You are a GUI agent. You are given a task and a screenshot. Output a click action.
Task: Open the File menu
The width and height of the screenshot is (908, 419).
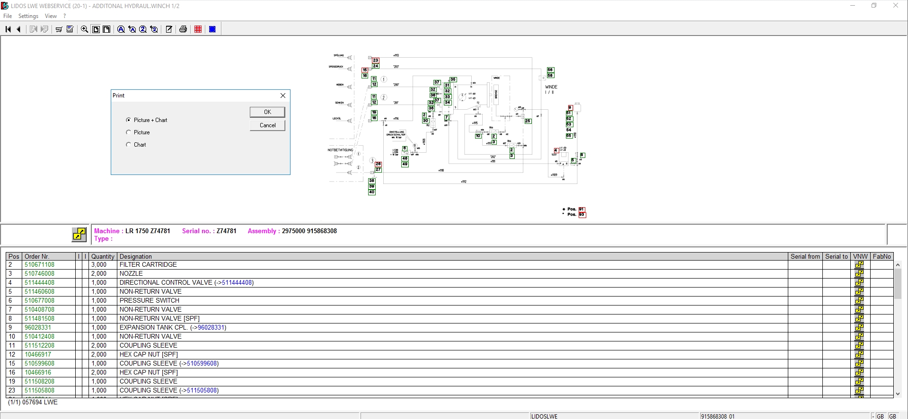(x=8, y=16)
